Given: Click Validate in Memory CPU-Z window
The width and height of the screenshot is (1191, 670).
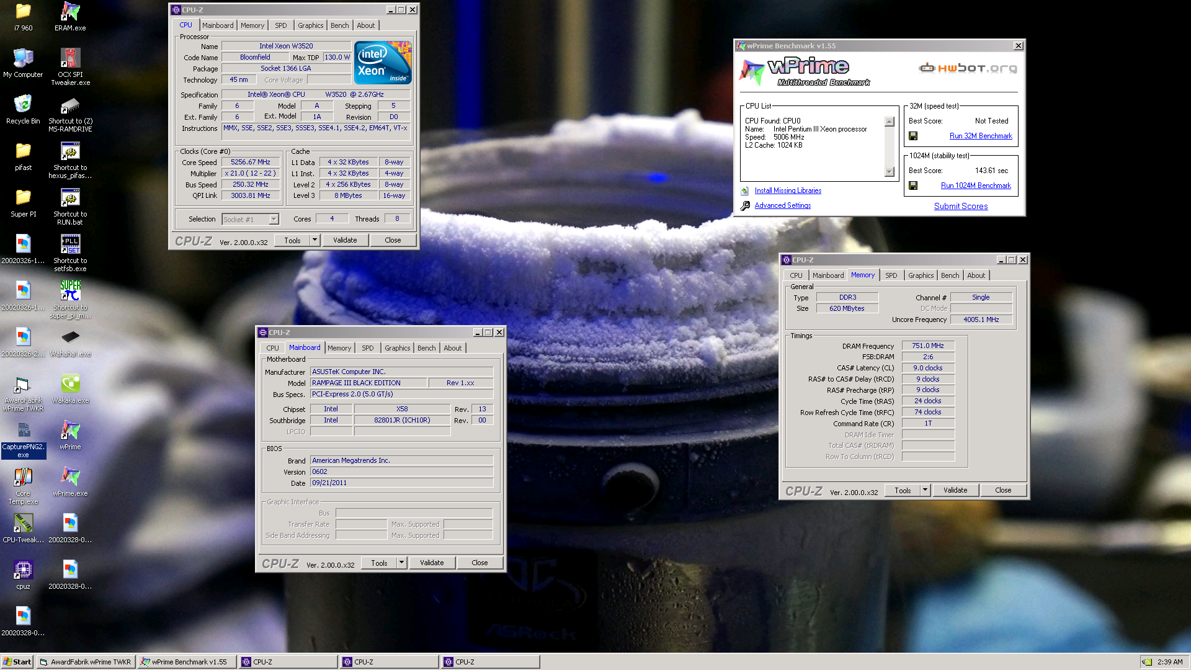Looking at the screenshot, I should (955, 490).
